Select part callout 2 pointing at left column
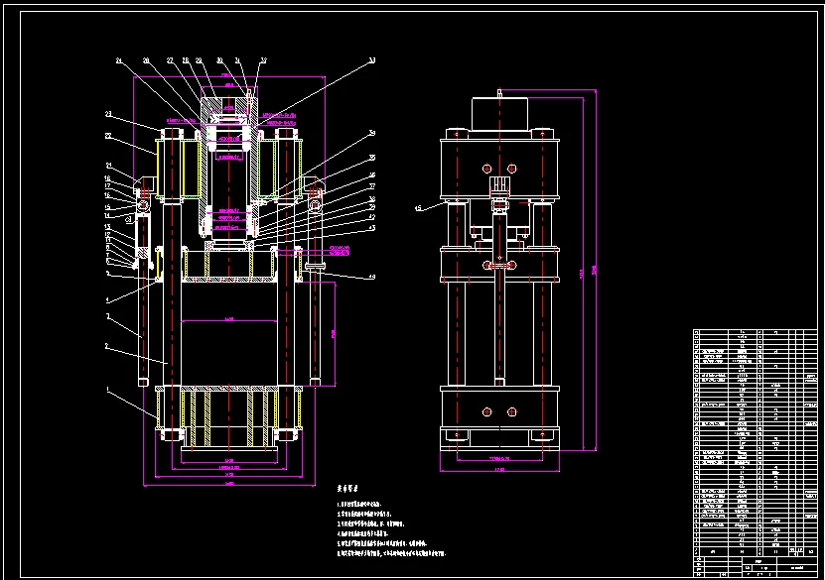This screenshot has height=580, width=825. (107, 346)
